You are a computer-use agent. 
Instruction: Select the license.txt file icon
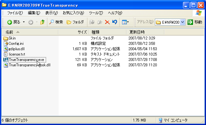click(x=5, y=54)
